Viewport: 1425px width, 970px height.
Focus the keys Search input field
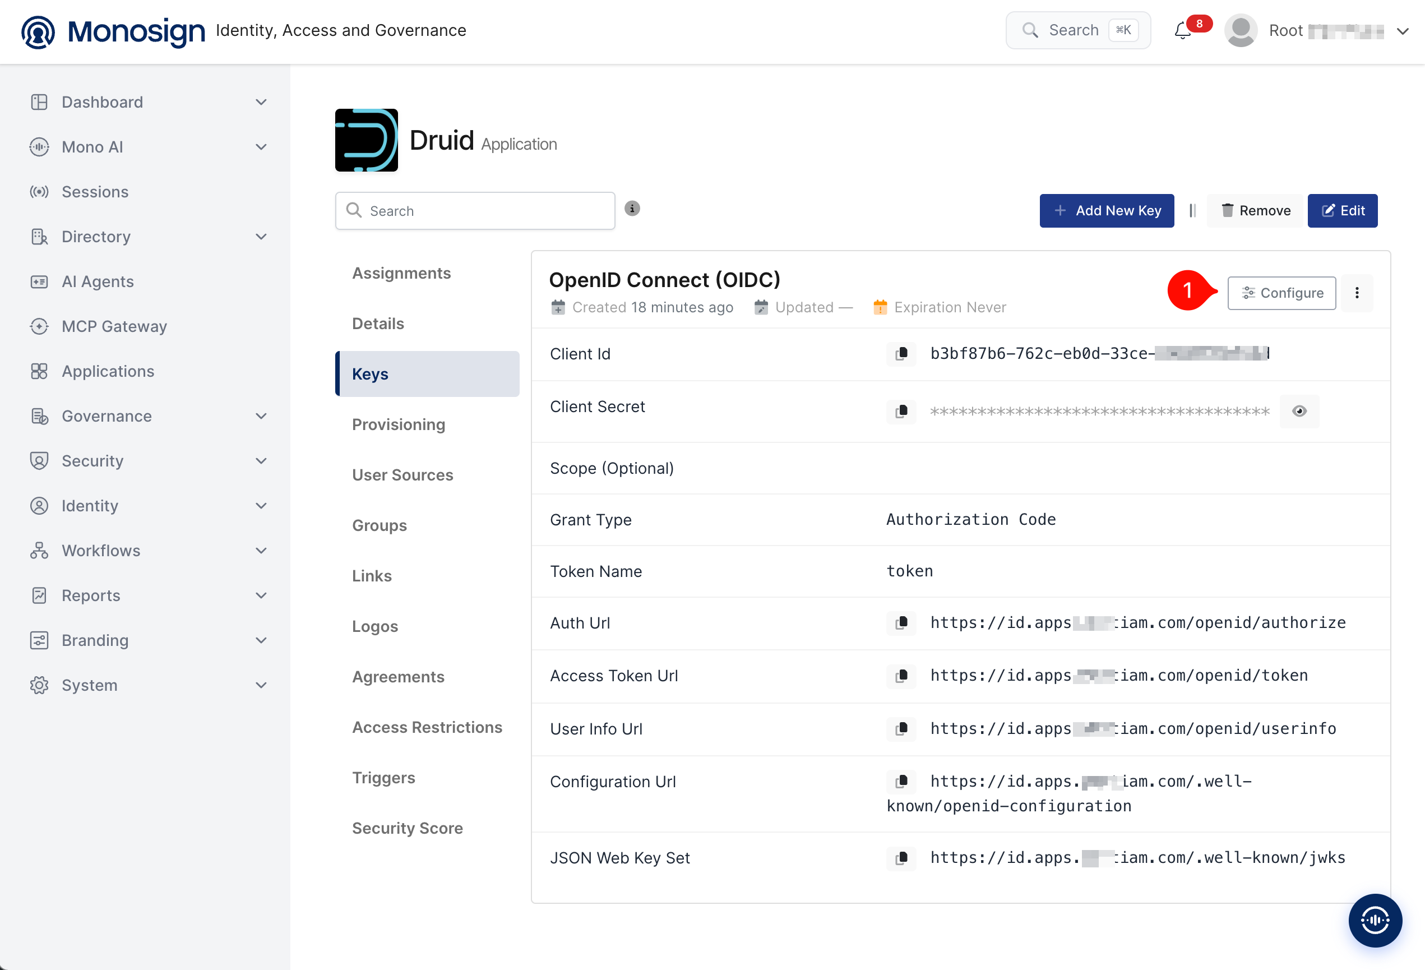pos(475,211)
